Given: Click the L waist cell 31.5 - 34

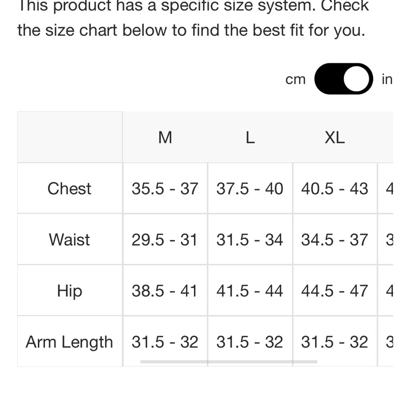Looking at the screenshot, I should pos(250,239).
